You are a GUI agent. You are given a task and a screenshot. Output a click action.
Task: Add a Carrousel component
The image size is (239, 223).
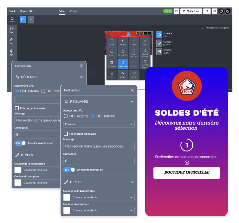[112, 64]
